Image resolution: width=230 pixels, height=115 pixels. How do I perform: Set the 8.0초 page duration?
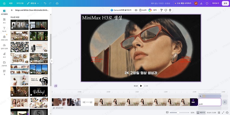pos(143,10)
